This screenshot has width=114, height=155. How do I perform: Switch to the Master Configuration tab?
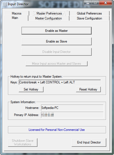[49, 18]
